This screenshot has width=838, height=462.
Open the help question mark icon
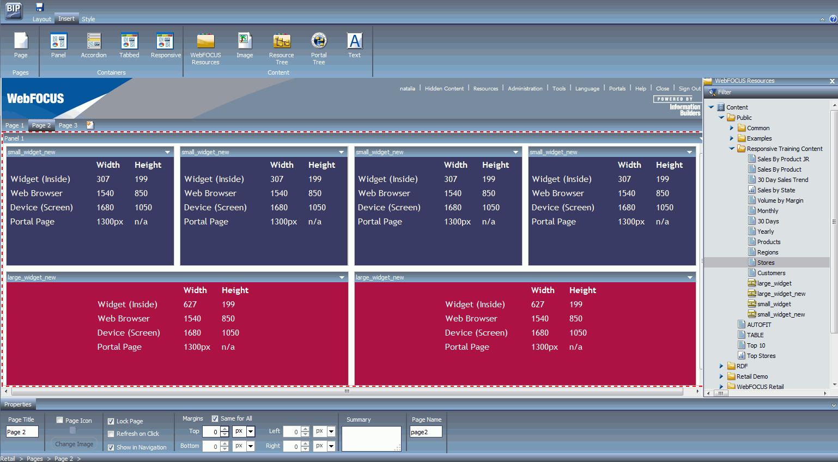pyautogui.click(x=833, y=19)
